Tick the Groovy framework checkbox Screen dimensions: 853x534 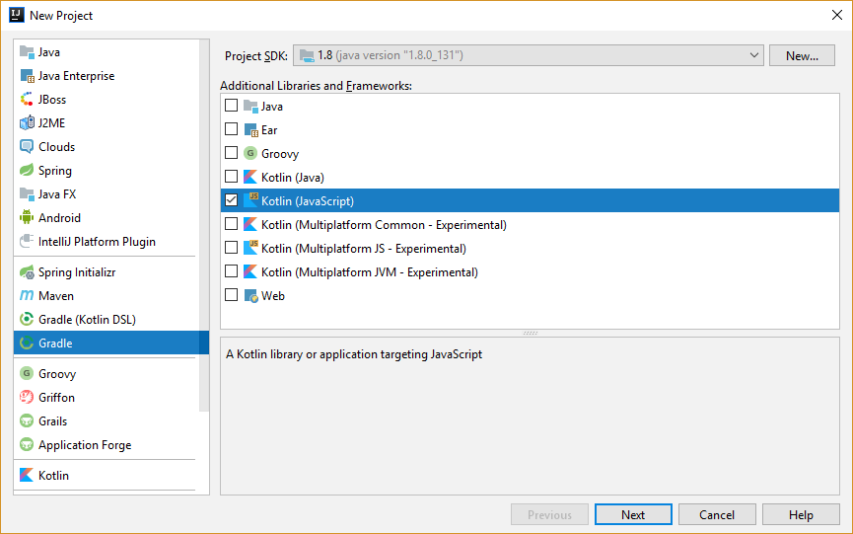pyautogui.click(x=231, y=152)
